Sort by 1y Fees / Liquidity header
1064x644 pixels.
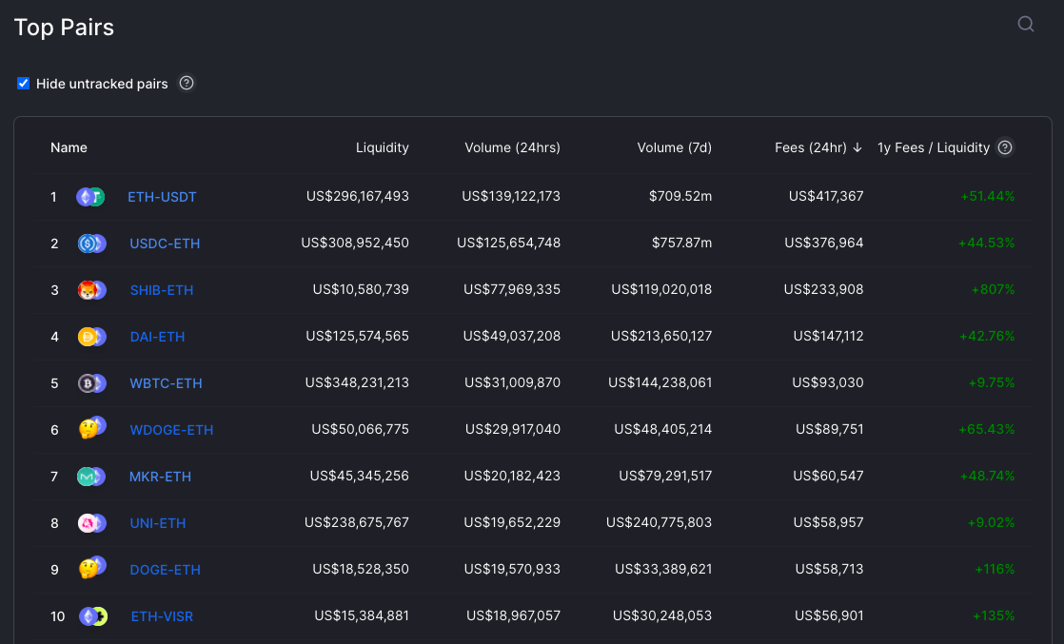tap(934, 147)
